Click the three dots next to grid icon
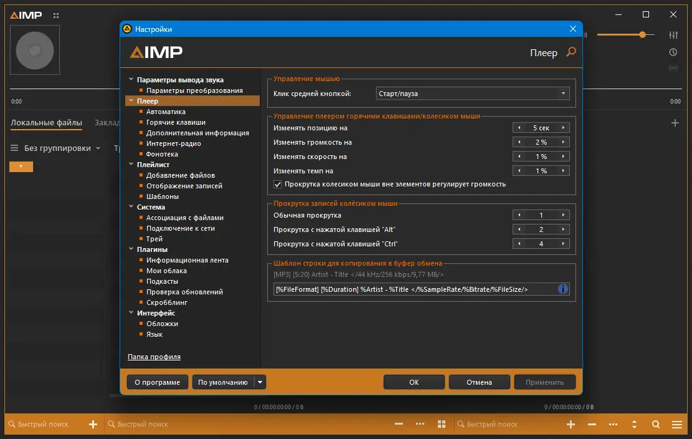The width and height of the screenshot is (692, 439). (x=420, y=424)
